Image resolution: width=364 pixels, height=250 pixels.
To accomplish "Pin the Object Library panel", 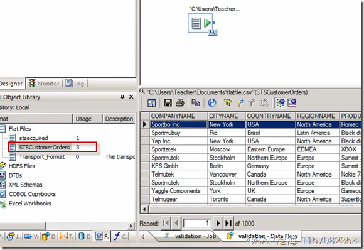I will click(122, 97).
